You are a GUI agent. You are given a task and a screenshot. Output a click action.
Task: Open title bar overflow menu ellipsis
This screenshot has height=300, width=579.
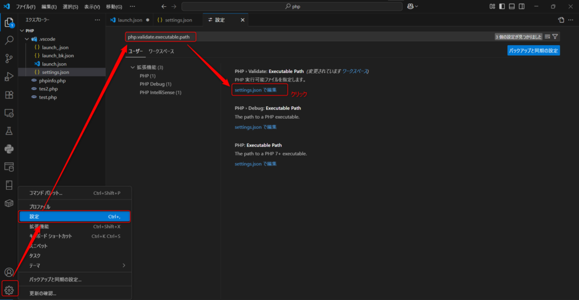[132, 6]
